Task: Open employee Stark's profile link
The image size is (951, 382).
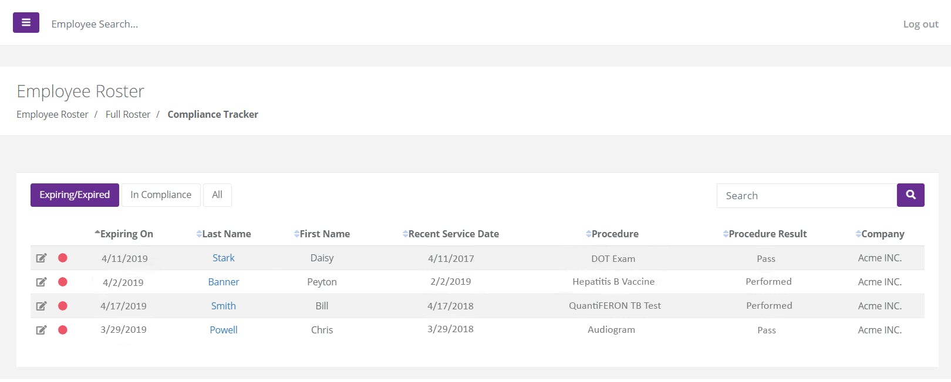Action: coord(224,258)
